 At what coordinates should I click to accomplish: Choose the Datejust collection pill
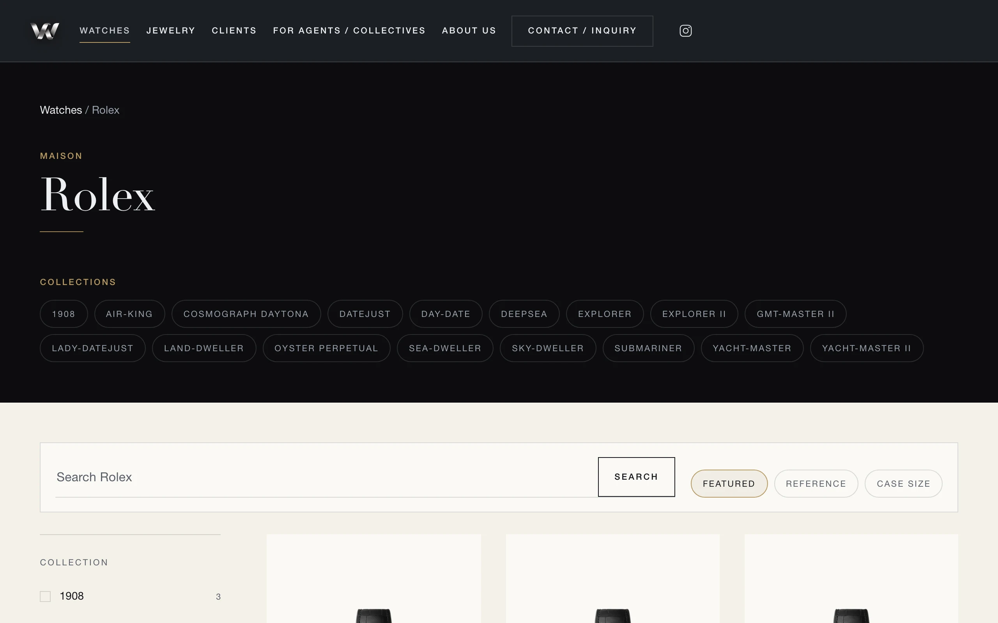coord(365,314)
